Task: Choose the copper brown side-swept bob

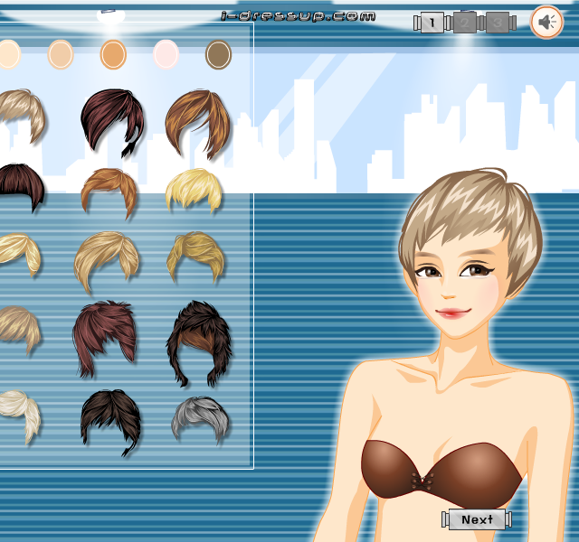Action: 198,124
